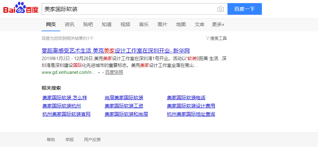Open the 帮助 footer link

point(51,139)
